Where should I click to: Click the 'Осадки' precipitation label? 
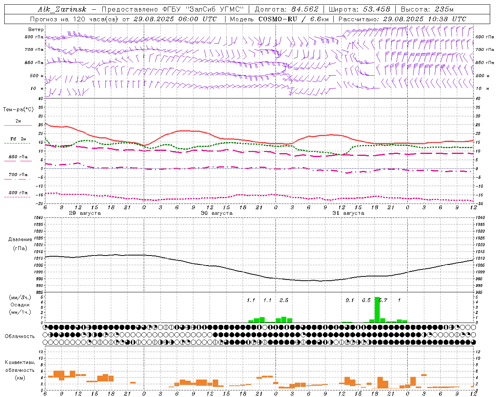pos(20,305)
